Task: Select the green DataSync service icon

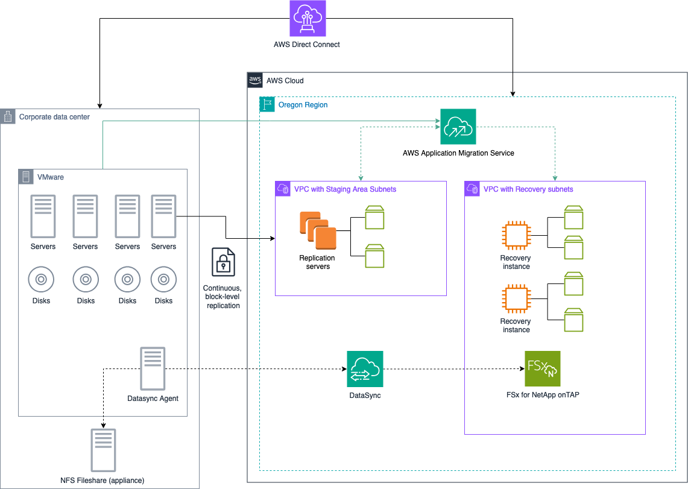Action: [x=365, y=369]
